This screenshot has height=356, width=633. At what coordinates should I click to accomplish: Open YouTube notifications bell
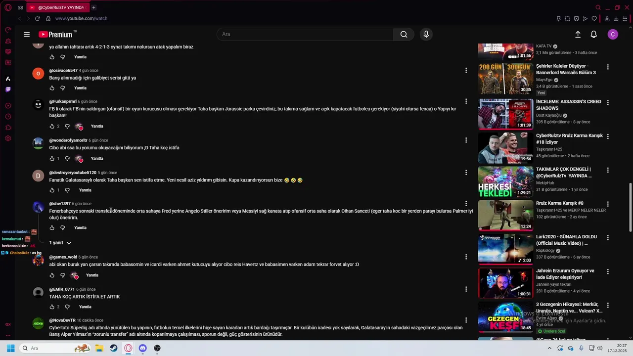coord(593,34)
